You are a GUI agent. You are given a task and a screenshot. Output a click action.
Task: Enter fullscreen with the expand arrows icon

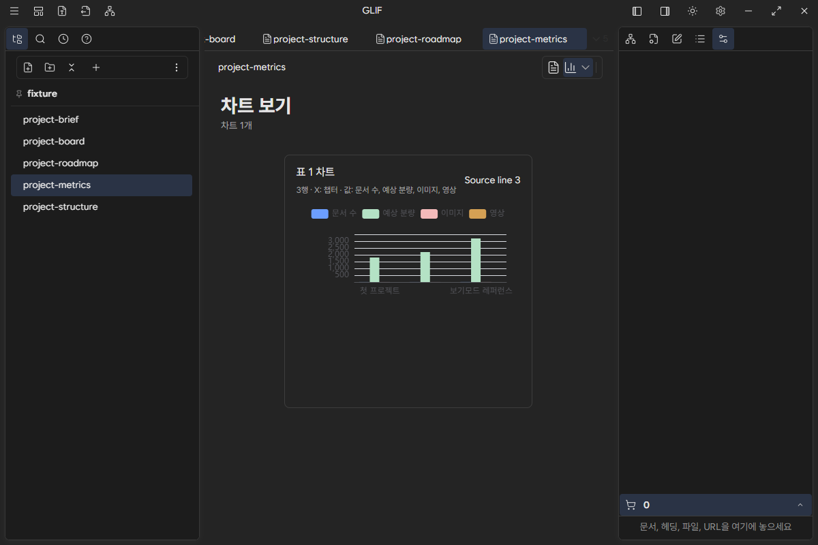click(776, 11)
